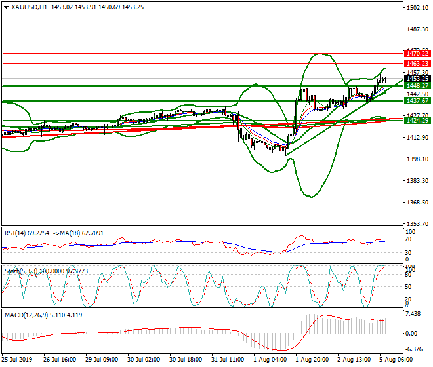
Task: Select the 30 Jul 18:00 time axis label
Action: (186, 360)
